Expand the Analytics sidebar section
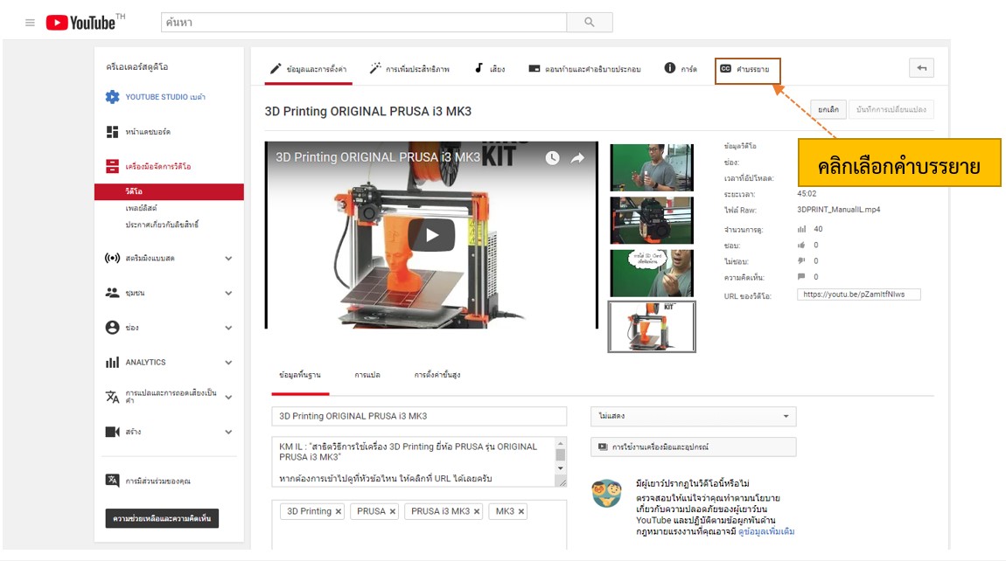Viewport: 1006px width, 561px height. pyautogui.click(x=228, y=363)
